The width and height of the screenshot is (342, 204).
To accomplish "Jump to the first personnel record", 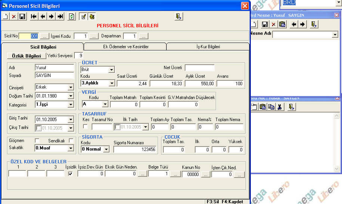I will point(34,16).
